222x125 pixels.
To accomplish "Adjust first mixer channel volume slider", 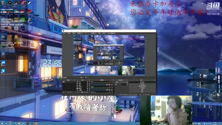I will (x=100, y=85).
